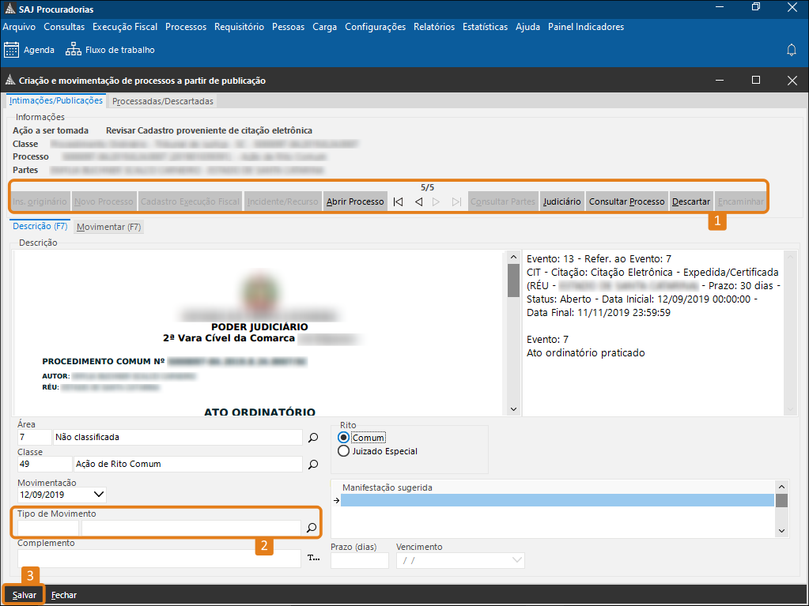
Task: Click the Classe code input field
Action: pyautogui.click(x=45, y=465)
